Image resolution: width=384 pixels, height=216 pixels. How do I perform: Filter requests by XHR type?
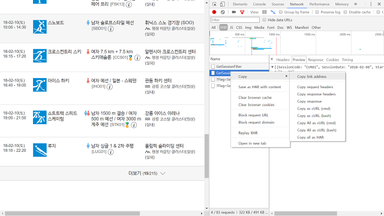pyautogui.click(x=223, y=28)
